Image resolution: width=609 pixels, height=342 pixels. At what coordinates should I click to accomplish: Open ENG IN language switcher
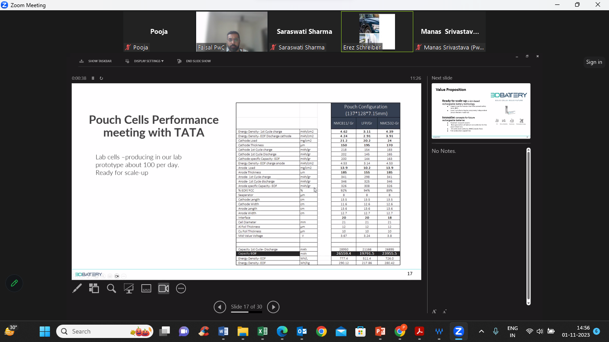coord(512,331)
